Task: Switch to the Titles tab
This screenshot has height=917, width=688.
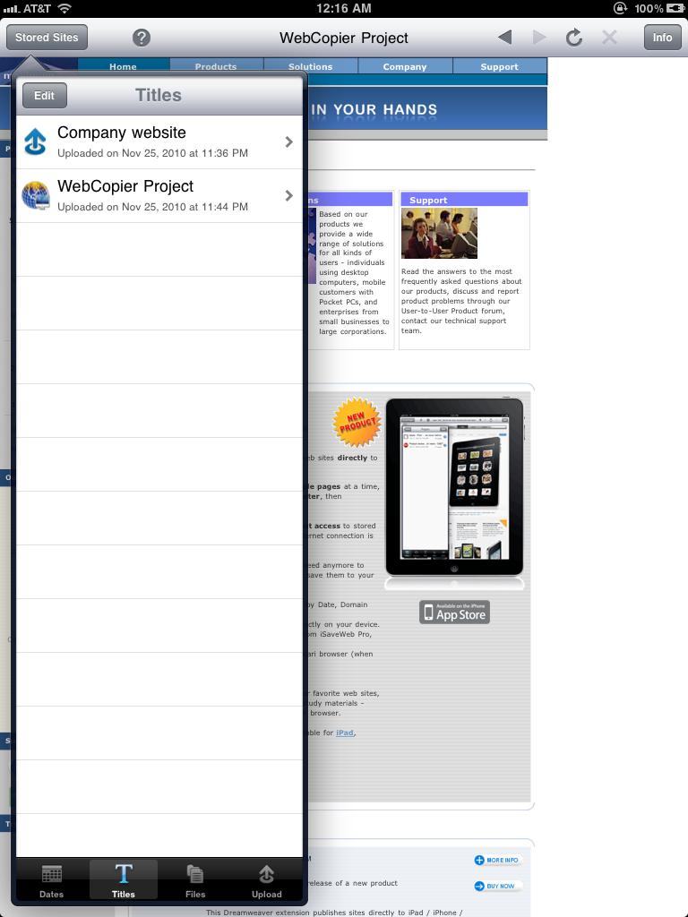Action: tap(124, 881)
